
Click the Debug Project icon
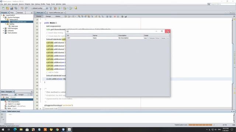[65, 8]
